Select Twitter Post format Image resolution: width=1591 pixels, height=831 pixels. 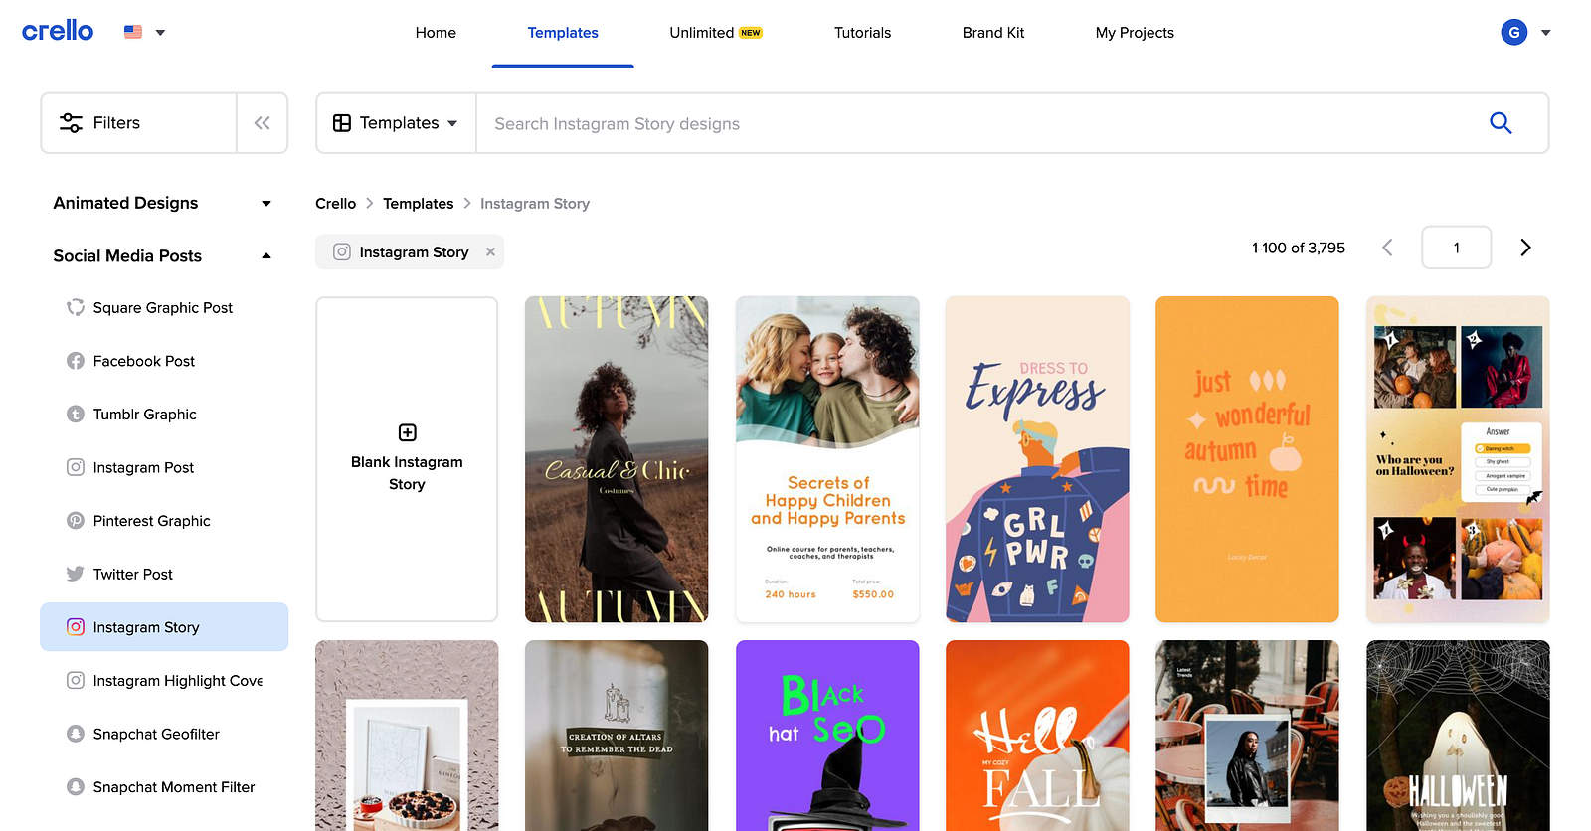coord(164,575)
